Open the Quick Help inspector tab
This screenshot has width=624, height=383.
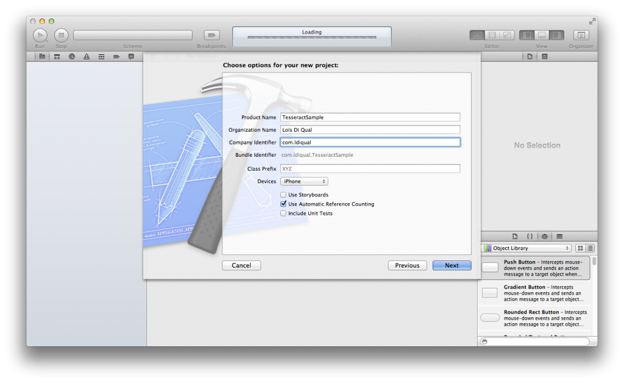(545, 57)
